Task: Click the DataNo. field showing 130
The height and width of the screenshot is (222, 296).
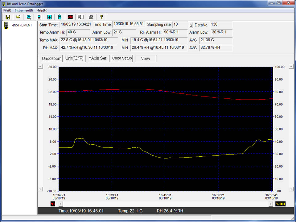Action: click(x=221, y=25)
